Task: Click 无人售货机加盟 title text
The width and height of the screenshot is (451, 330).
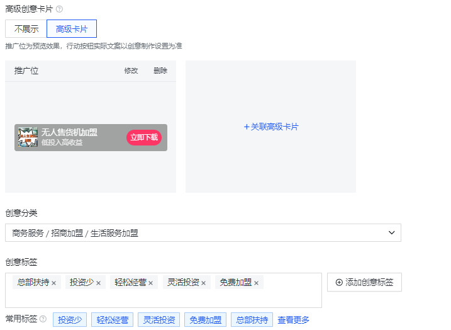Action: coord(69,132)
